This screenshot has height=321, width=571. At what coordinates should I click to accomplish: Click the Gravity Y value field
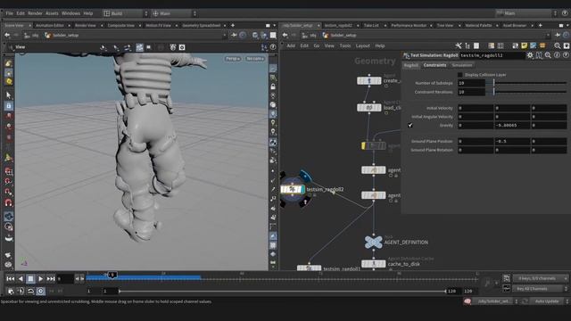click(x=511, y=125)
